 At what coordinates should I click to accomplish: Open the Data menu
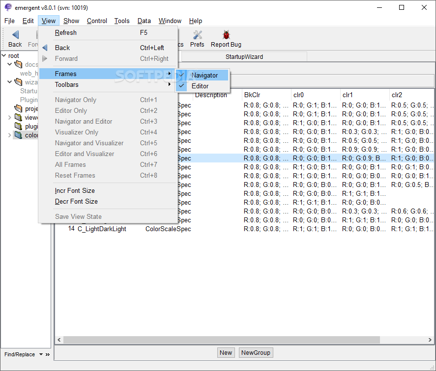pyautogui.click(x=144, y=21)
